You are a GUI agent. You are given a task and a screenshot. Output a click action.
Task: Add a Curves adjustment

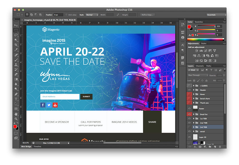tap(206, 51)
